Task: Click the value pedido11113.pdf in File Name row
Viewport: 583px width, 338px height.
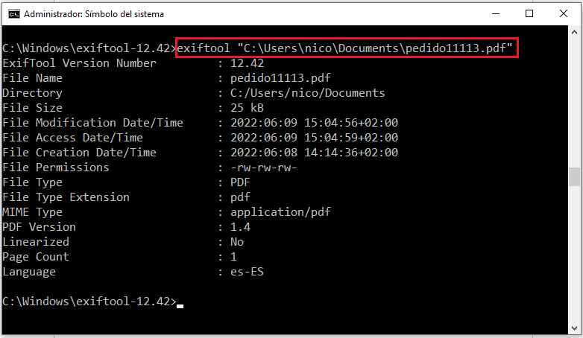Action: (280, 78)
